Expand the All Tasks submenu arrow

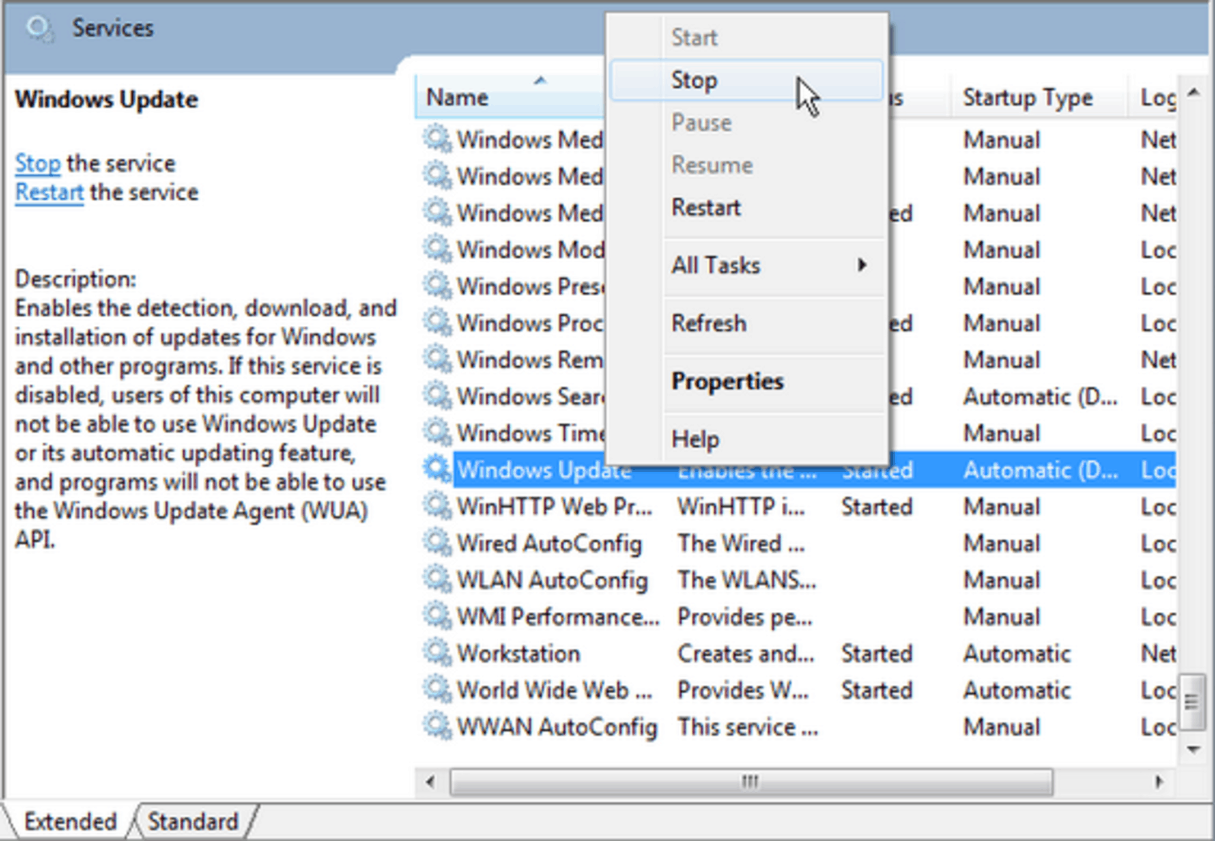(x=862, y=265)
